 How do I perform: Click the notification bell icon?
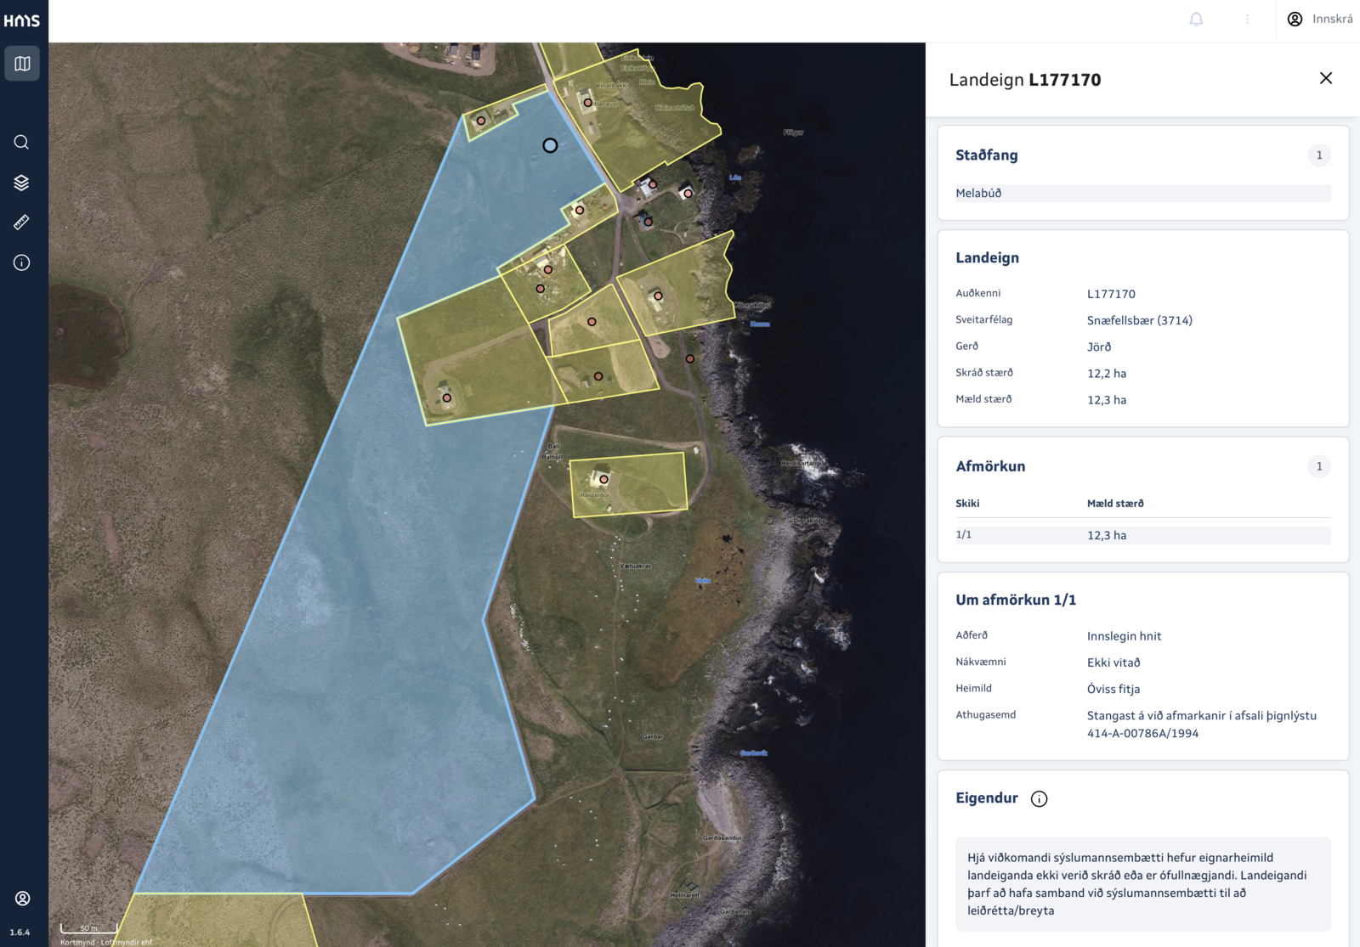point(1196,20)
